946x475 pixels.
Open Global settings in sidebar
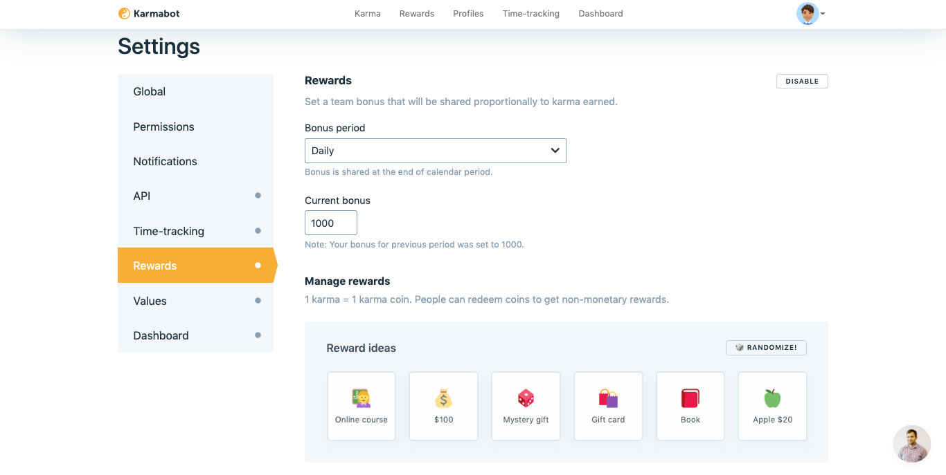point(195,91)
